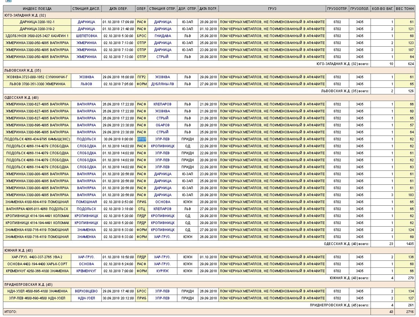
Task: Click the ИНДЕКС ПОЕЗДА column header
Action: point(37,8)
